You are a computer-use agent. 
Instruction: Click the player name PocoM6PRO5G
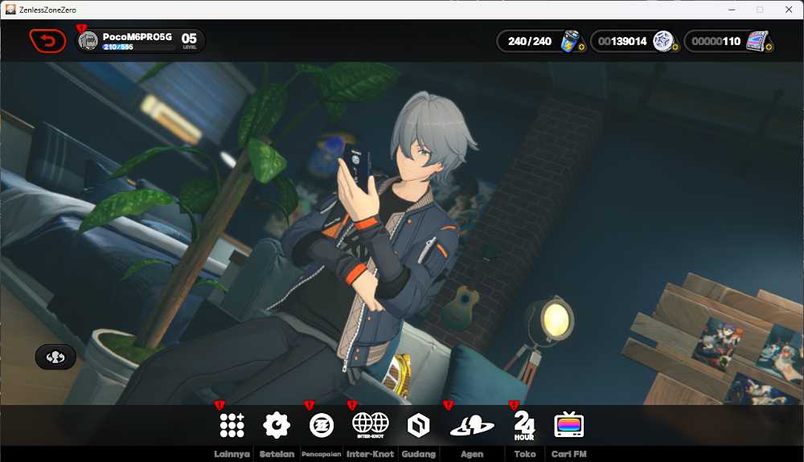click(137, 37)
